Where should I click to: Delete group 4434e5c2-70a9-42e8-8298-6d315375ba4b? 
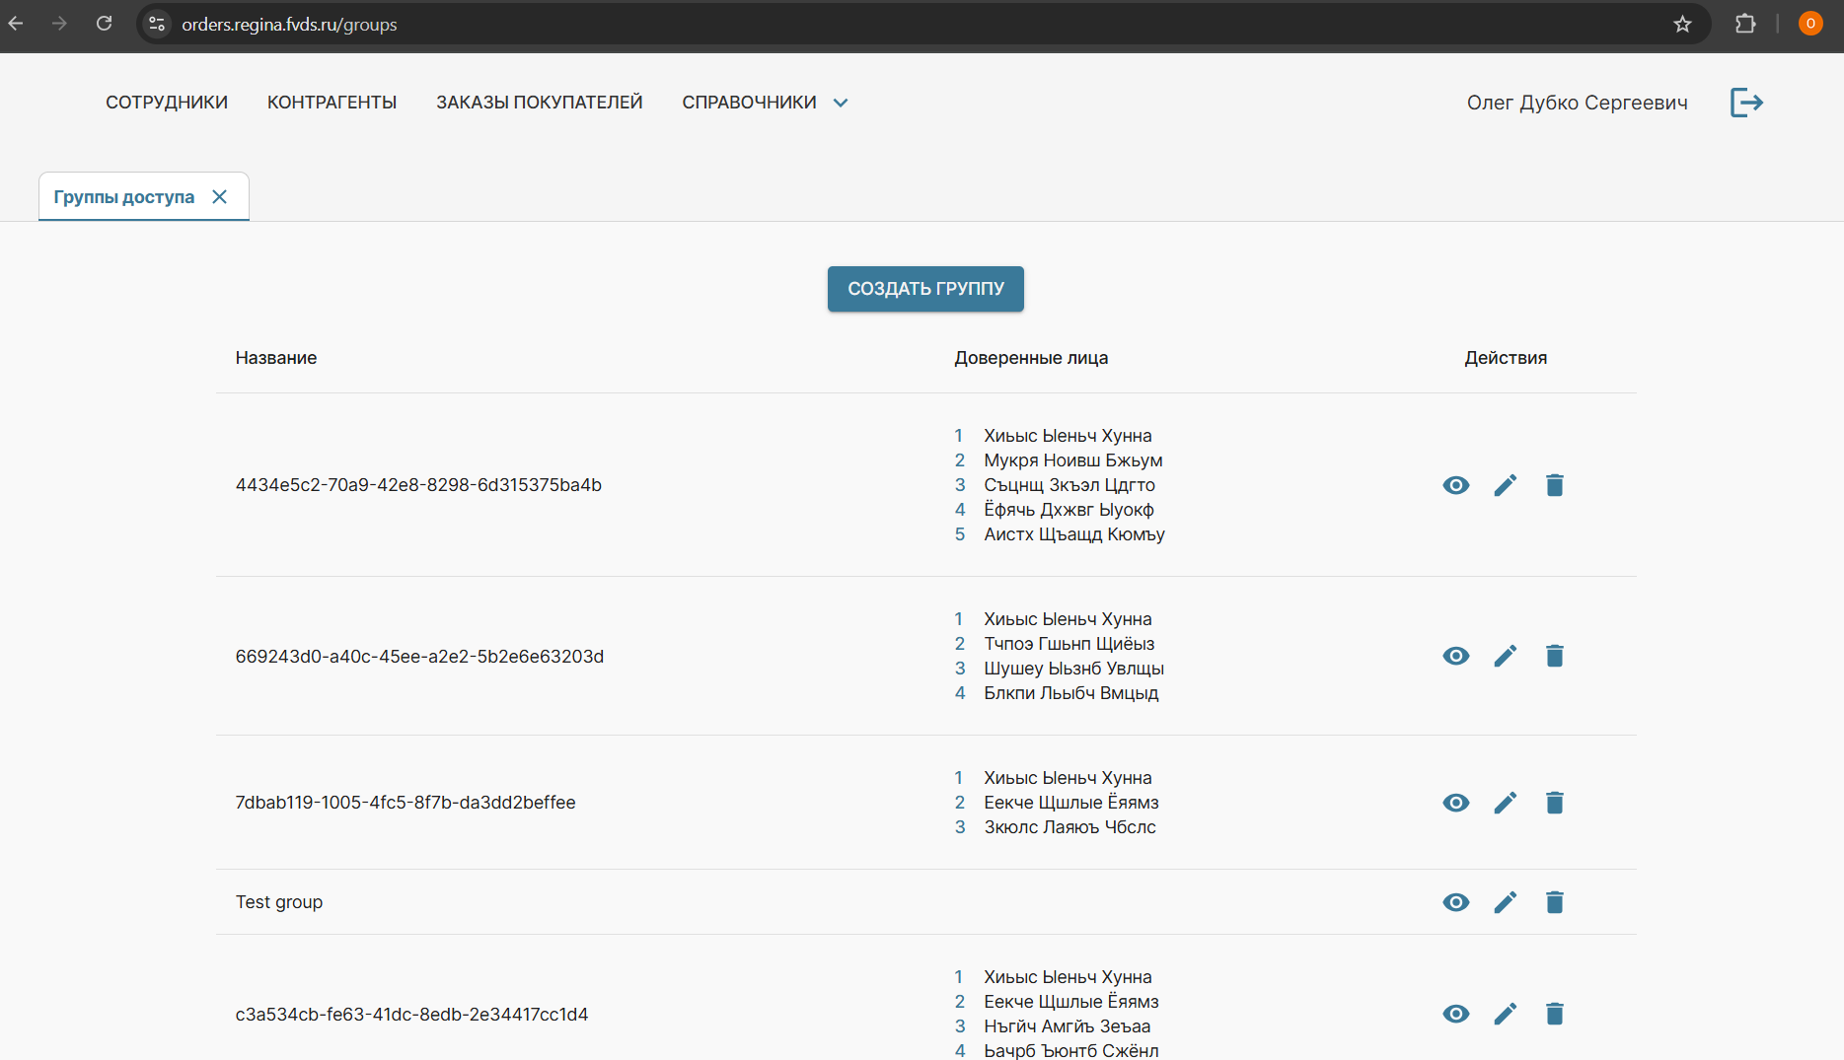coord(1554,485)
